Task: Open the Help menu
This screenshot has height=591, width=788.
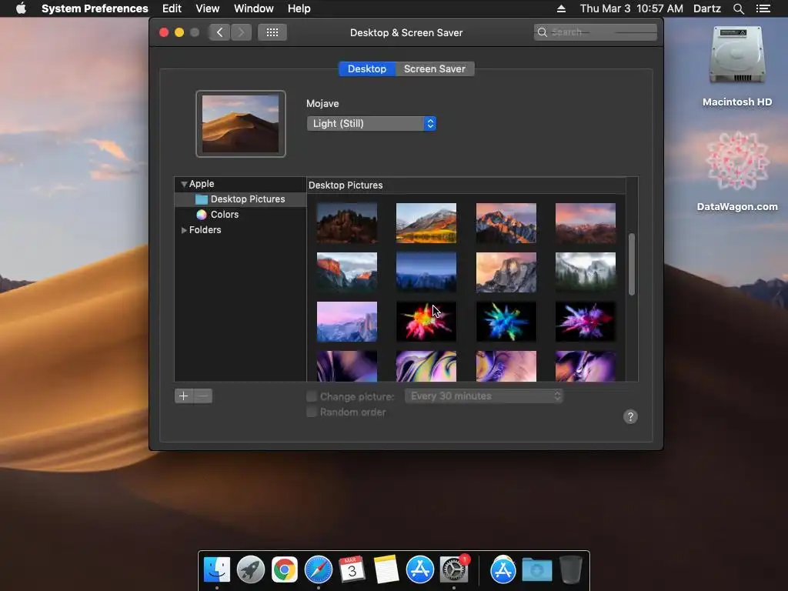Action: [x=299, y=8]
